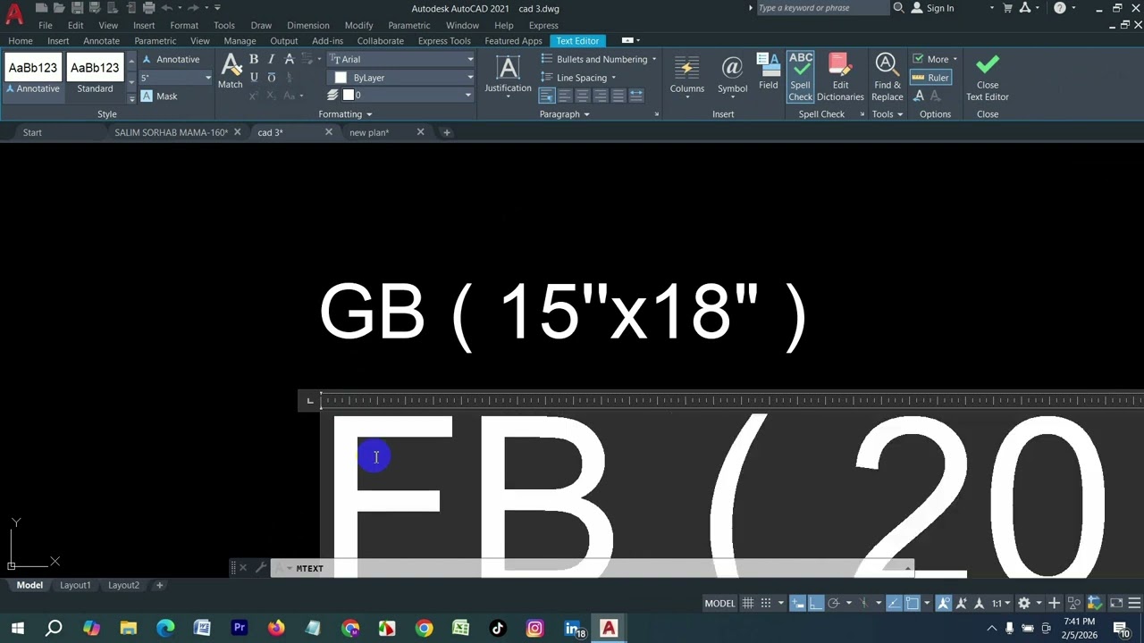Viewport: 1144px width, 643px height.
Task: Open TikTok from taskbar
Action: click(498, 629)
